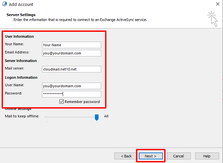Click the cursor wizard icon in header
The image size is (223, 163).
click(x=212, y=18)
